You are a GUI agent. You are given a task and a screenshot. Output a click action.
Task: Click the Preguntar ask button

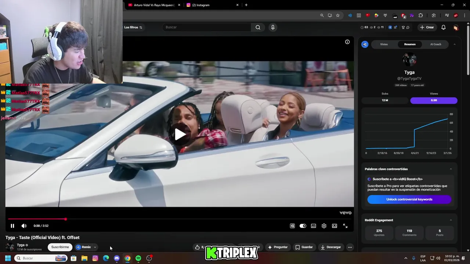point(278,247)
